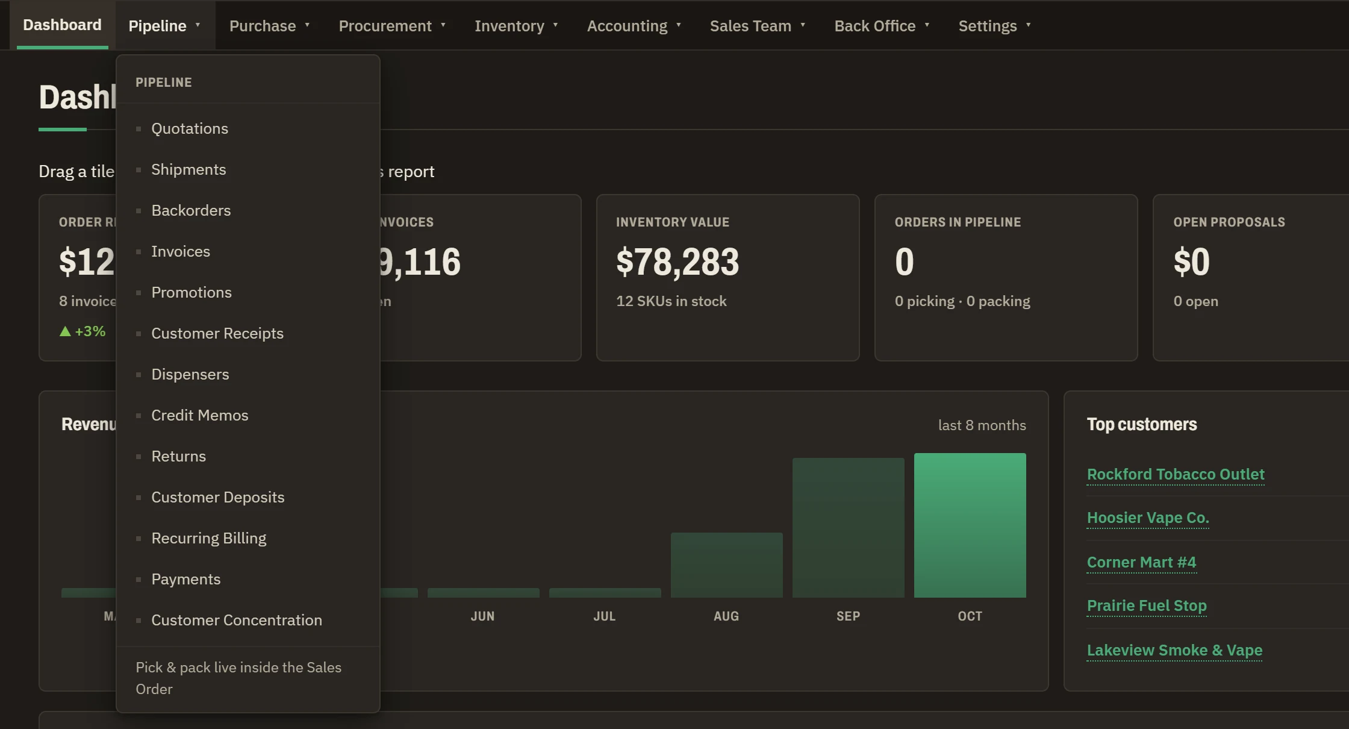Open Lakeview Smoke & Vape link

[1174, 650]
